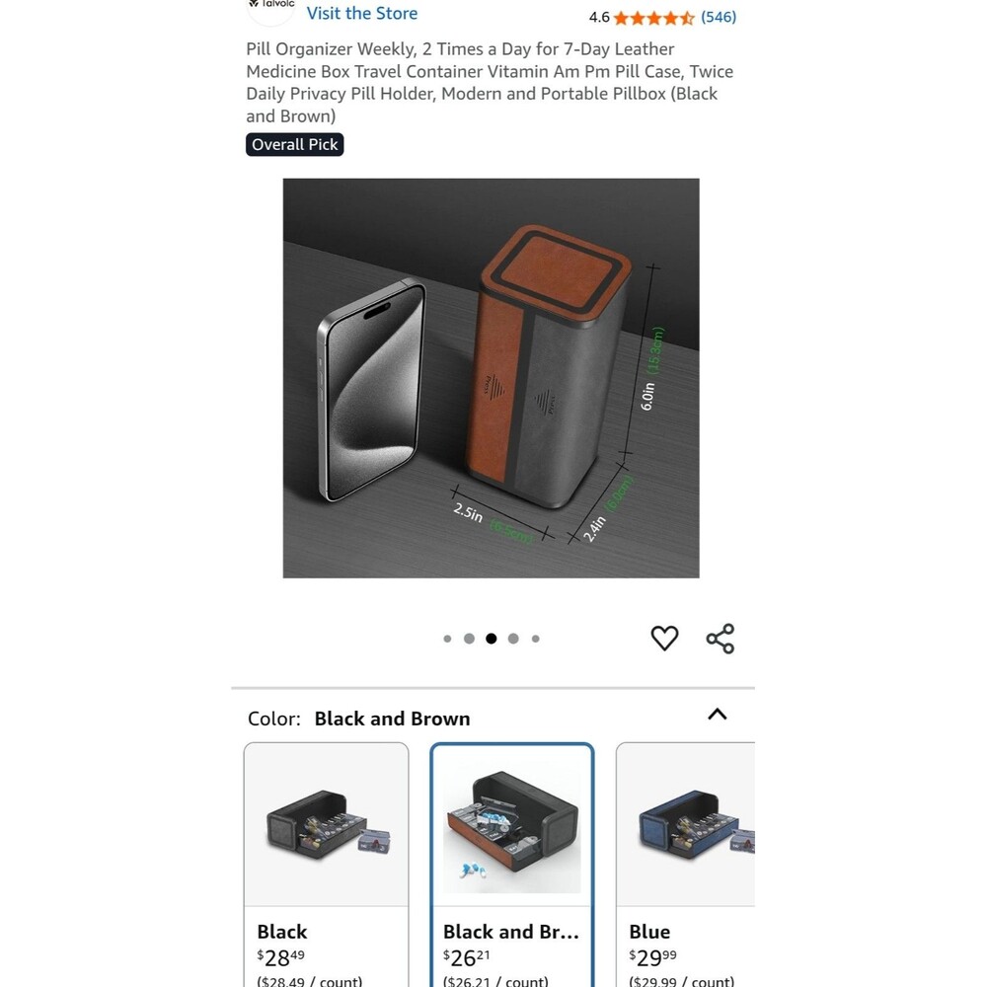Jump to last image carousel dot
The image size is (987, 987).
[x=535, y=639]
